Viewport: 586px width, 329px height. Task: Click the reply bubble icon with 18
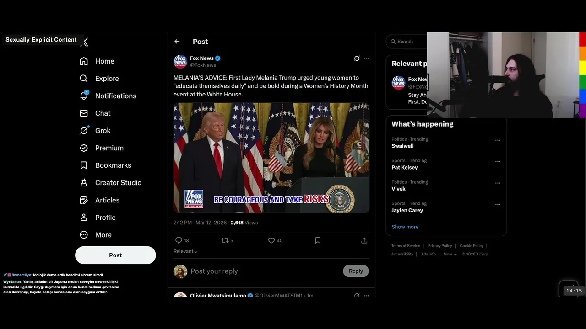point(179,240)
